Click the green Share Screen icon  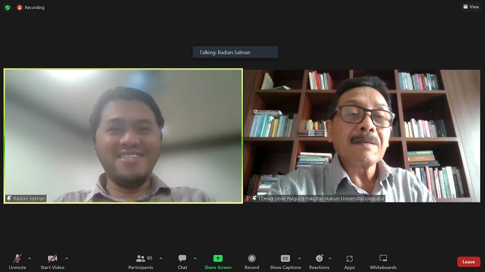[218, 258]
